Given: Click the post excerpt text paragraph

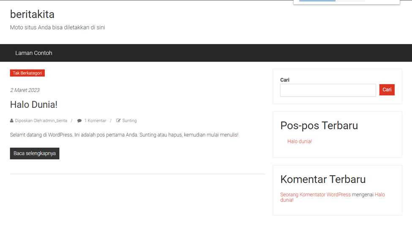Looking at the screenshot, I should point(124,135).
